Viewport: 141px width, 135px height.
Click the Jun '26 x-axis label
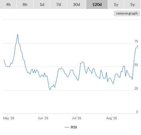coord(43,118)
